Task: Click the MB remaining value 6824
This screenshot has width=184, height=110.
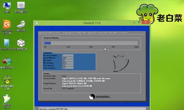Action: [68, 63]
